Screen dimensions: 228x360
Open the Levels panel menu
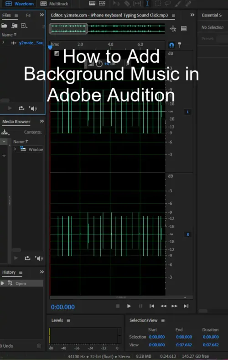[x=68, y=320]
